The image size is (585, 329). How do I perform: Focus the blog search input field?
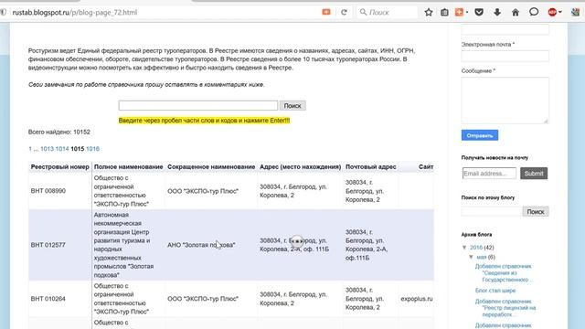coord(492,211)
